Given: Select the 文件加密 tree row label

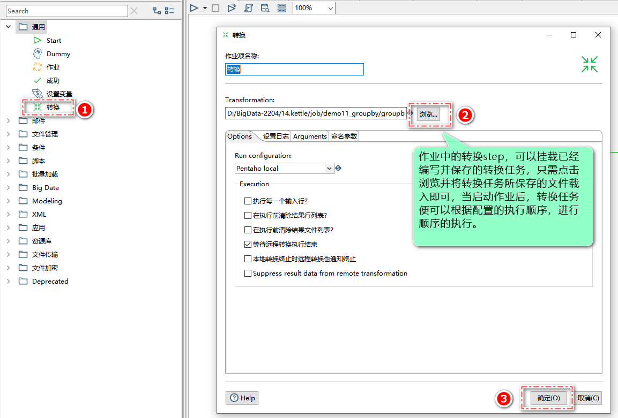Looking at the screenshot, I should coord(45,268).
